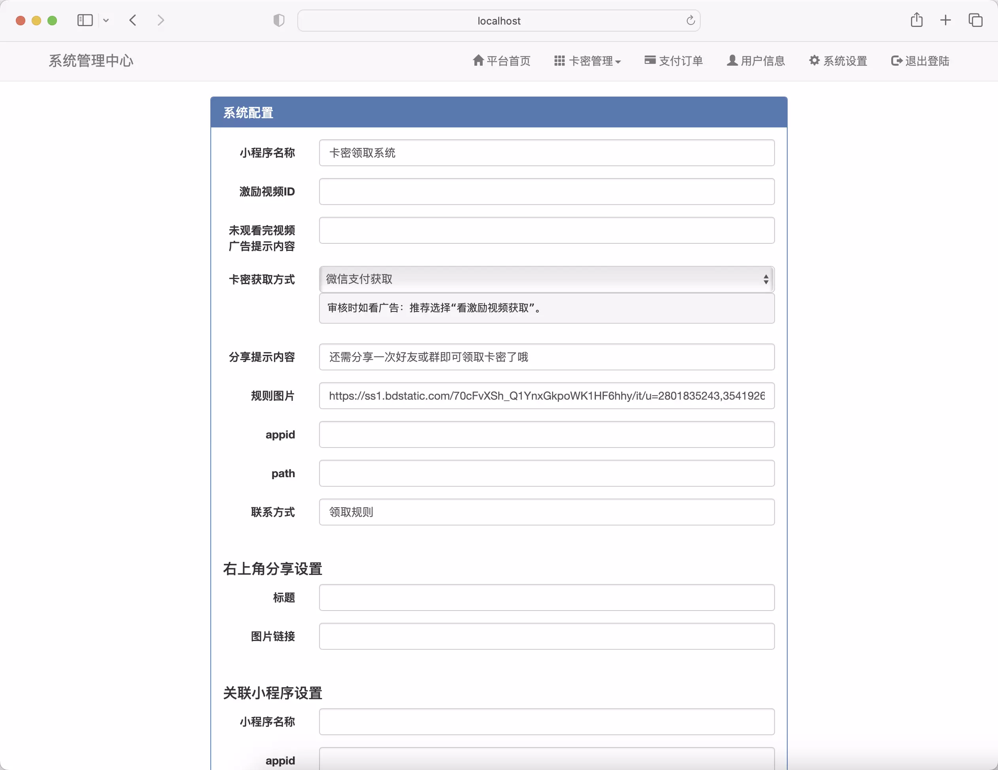The image size is (998, 770).
Task: Show the tab overview icon
Action: click(x=975, y=20)
